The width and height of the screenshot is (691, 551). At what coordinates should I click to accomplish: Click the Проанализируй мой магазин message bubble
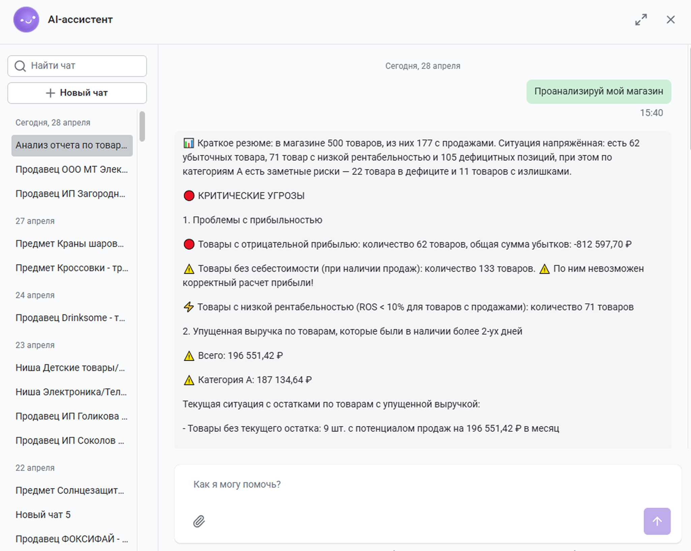[x=599, y=91]
